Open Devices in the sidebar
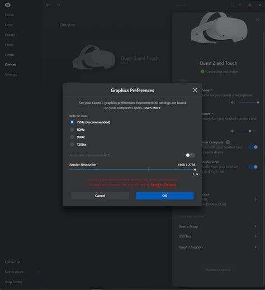This screenshot has height=290, width=265. [11, 64]
